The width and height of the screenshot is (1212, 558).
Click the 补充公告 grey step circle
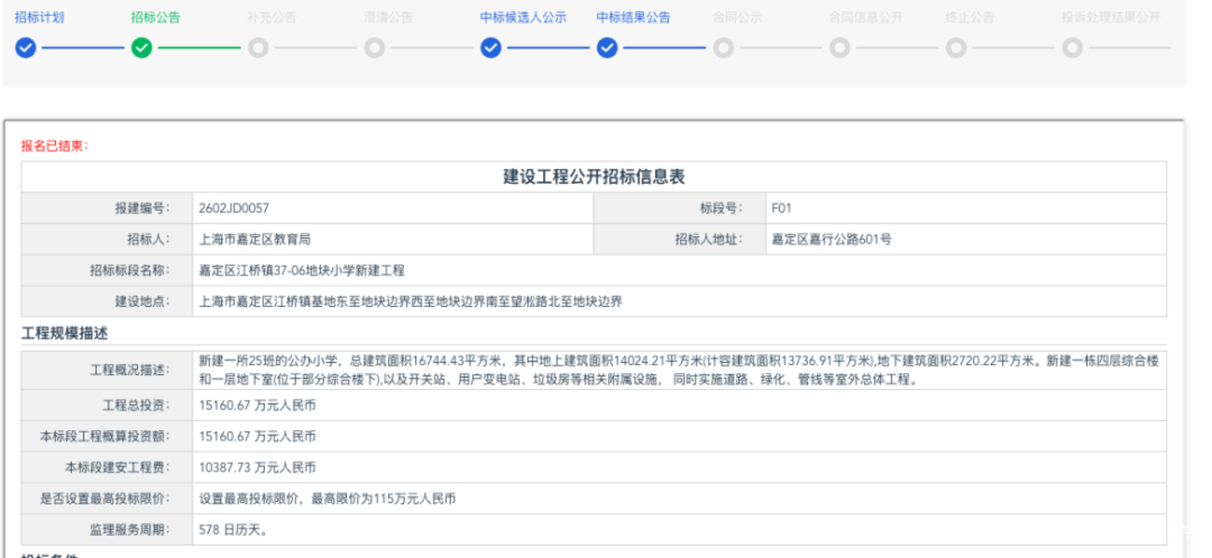[x=259, y=48]
